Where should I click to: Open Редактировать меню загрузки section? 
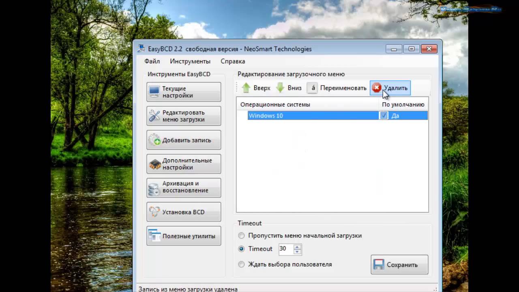point(184,116)
